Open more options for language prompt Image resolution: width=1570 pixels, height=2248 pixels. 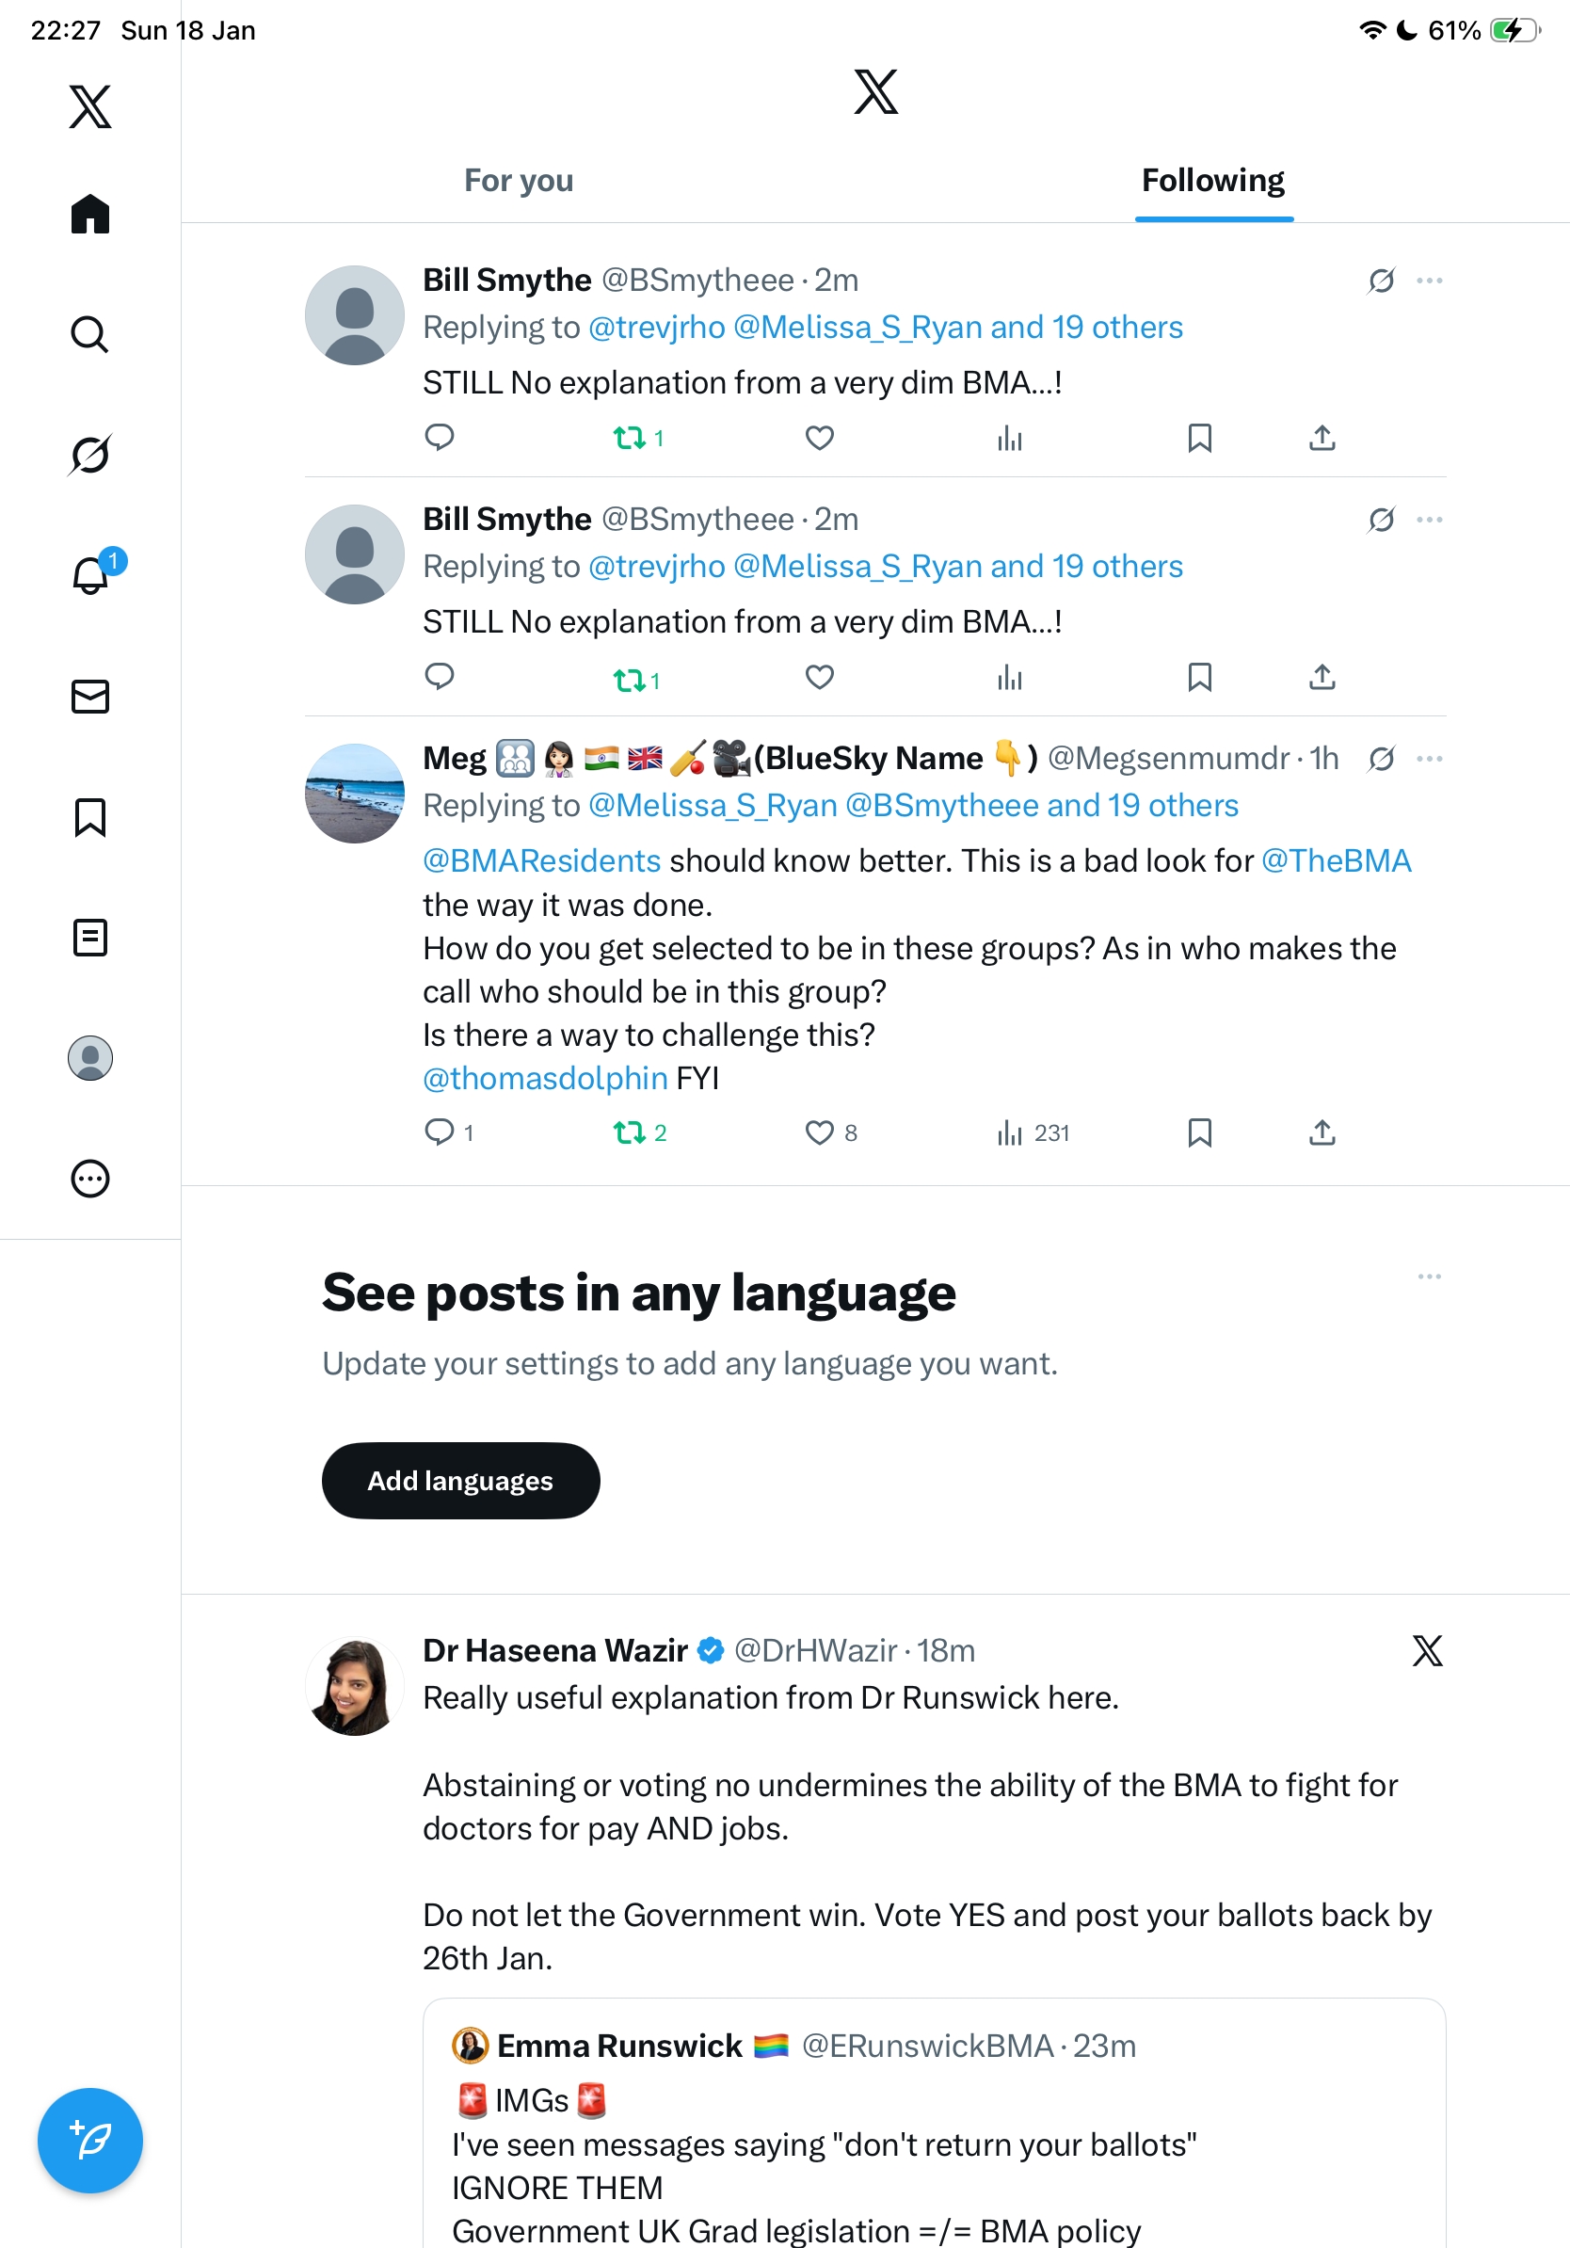(x=1429, y=1277)
